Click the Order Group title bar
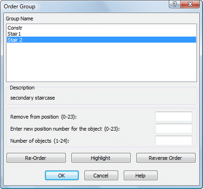Viewport: 203px width, 189px height. tap(85, 6)
